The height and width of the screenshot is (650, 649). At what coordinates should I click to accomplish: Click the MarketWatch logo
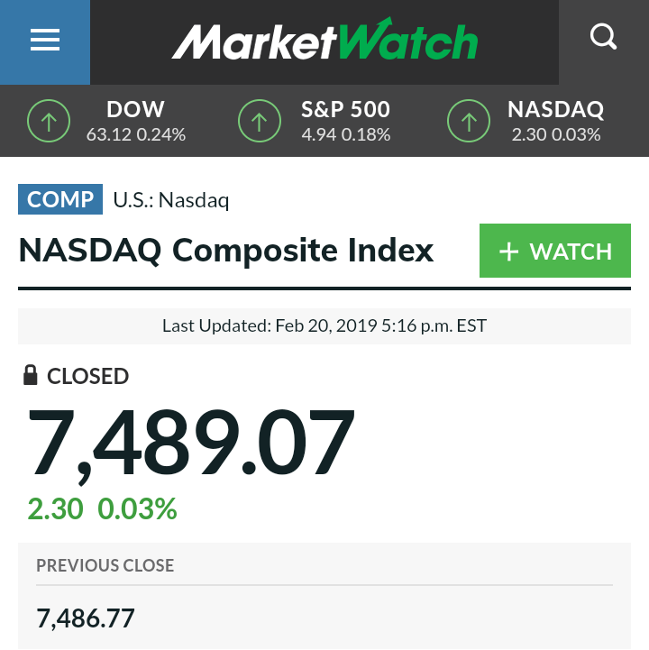(x=324, y=39)
